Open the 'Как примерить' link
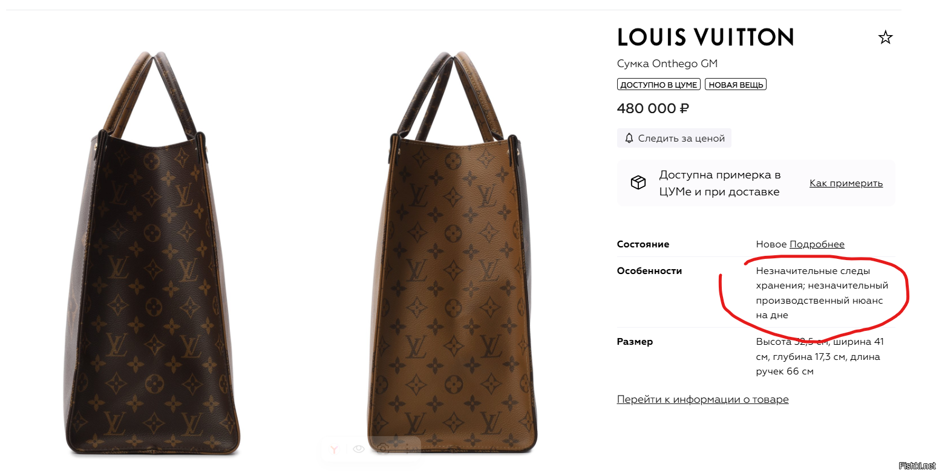 (846, 183)
